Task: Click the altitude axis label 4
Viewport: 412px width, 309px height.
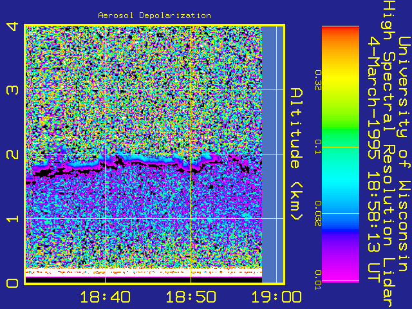Action: (x=13, y=26)
